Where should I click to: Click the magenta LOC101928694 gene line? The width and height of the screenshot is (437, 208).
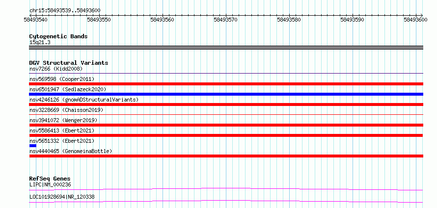(x=226, y=201)
